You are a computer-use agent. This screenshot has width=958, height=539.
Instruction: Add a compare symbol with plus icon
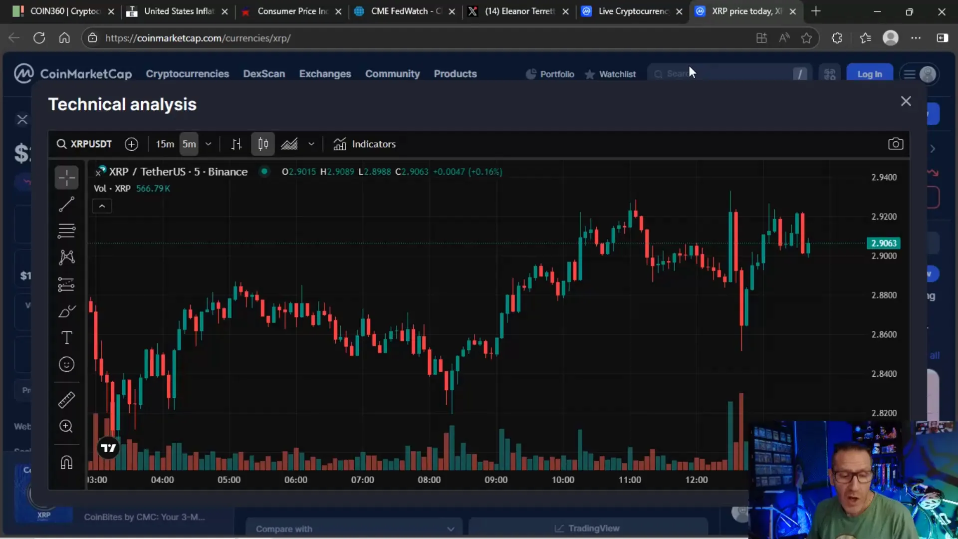(131, 144)
